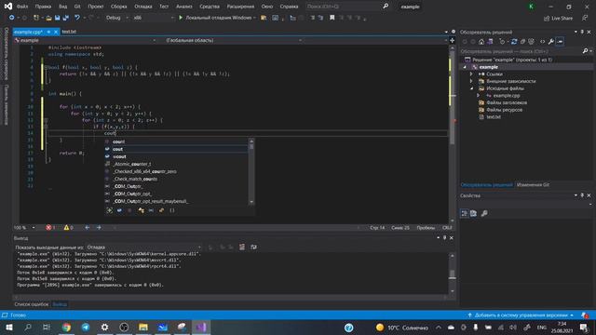The height and width of the screenshot is (335, 596).
Task: Click the bookmark icon in main toolbar
Action: [332, 18]
